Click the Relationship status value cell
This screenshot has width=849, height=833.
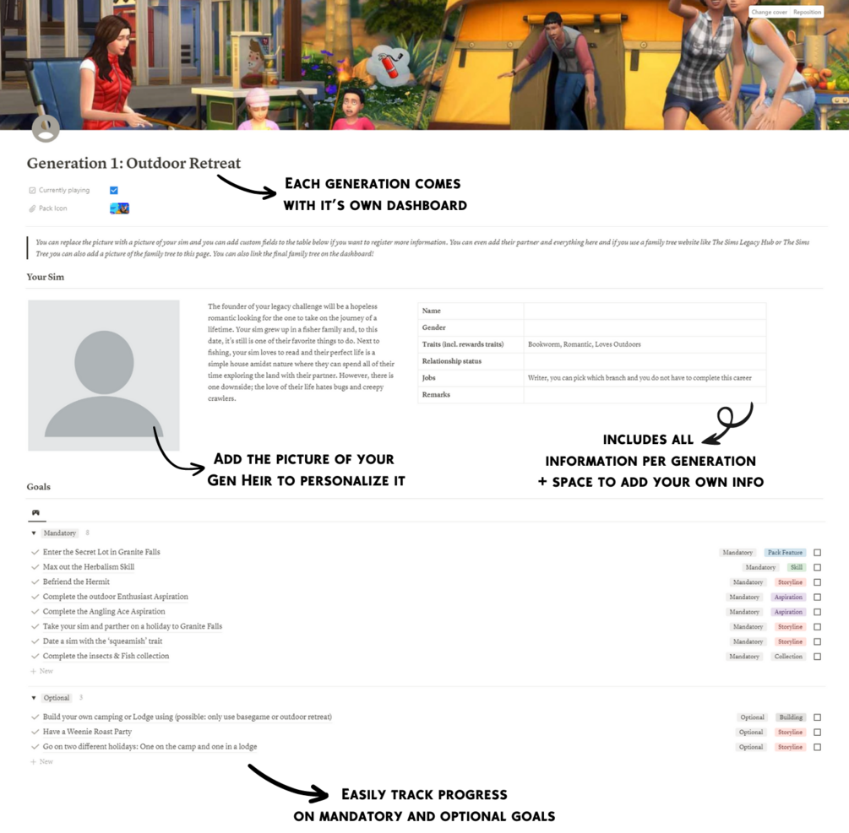point(645,361)
